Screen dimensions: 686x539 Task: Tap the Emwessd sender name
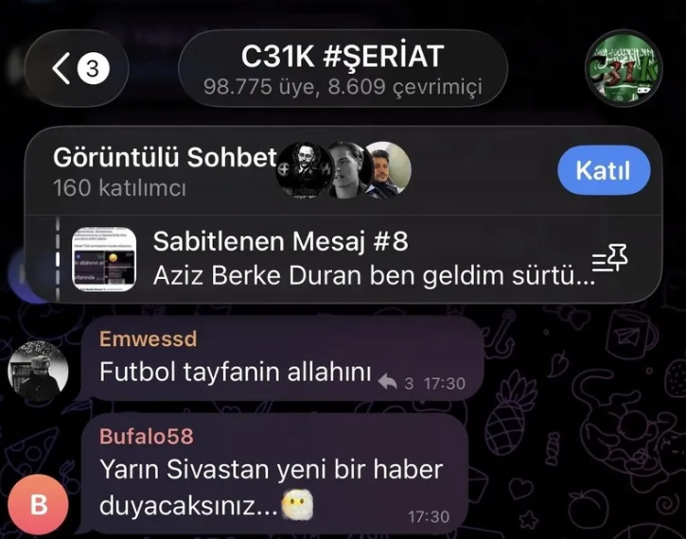(148, 339)
